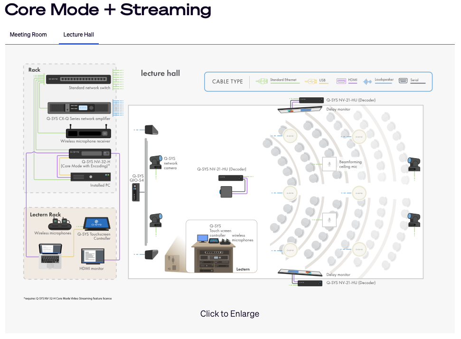Screen dimensions: 461x339
Task: Click the 'Q-SYS network camera' label
Action: [x=170, y=163]
